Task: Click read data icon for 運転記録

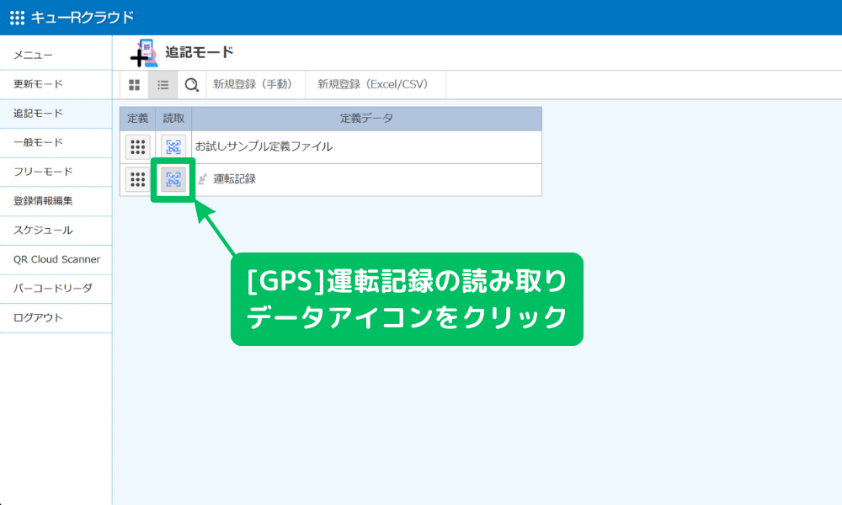Action: [173, 179]
